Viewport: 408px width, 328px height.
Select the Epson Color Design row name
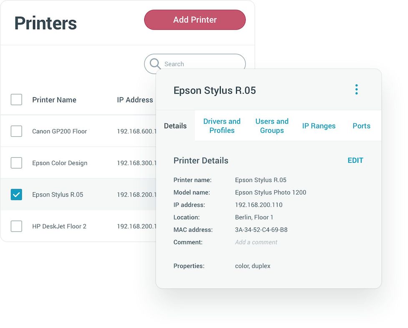(x=60, y=163)
